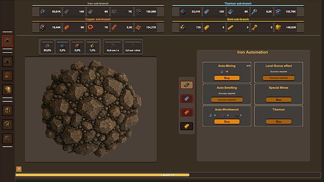Open the statistics chart sidebar icon
Screen dimensions: 324x182
coord(7,124)
